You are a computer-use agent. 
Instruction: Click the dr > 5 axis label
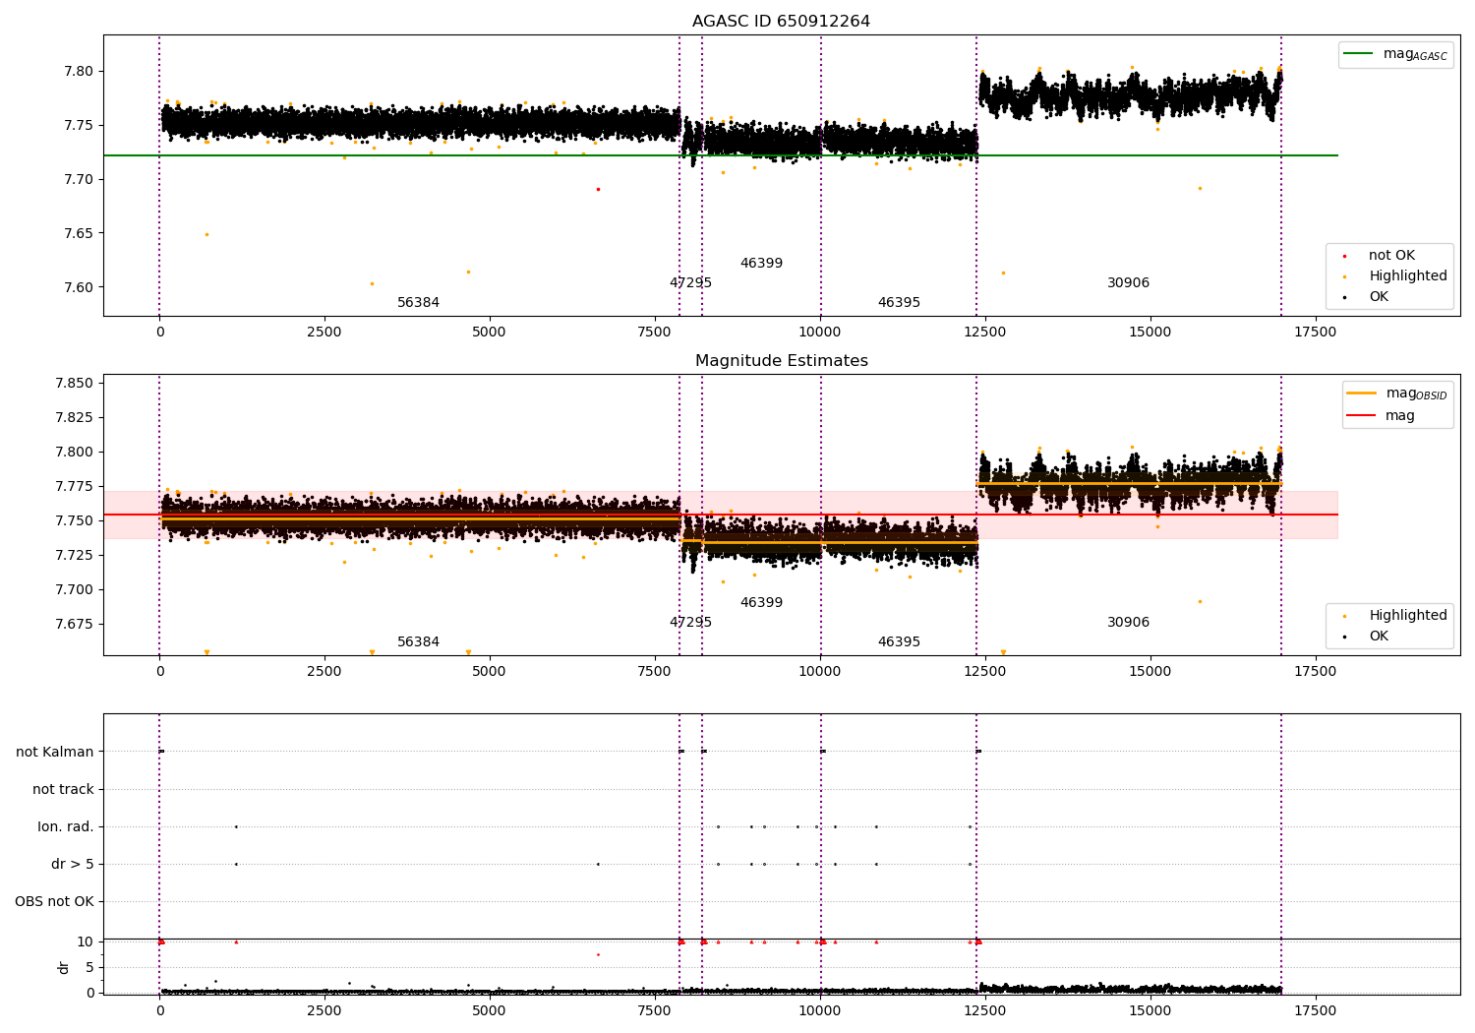(x=73, y=865)
